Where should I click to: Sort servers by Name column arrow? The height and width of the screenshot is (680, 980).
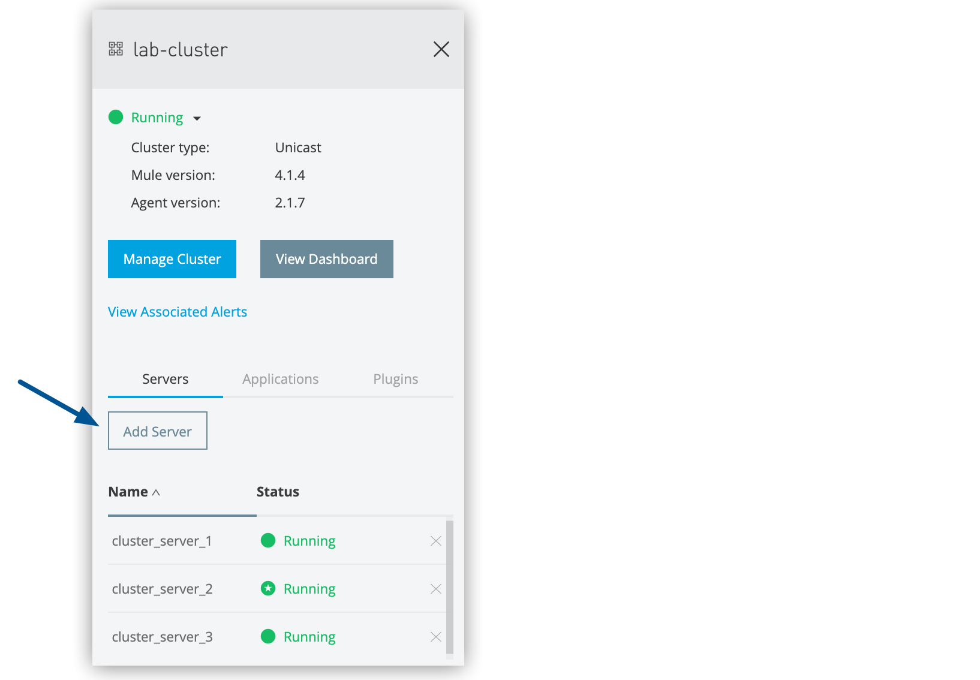(x=156, y=492)
